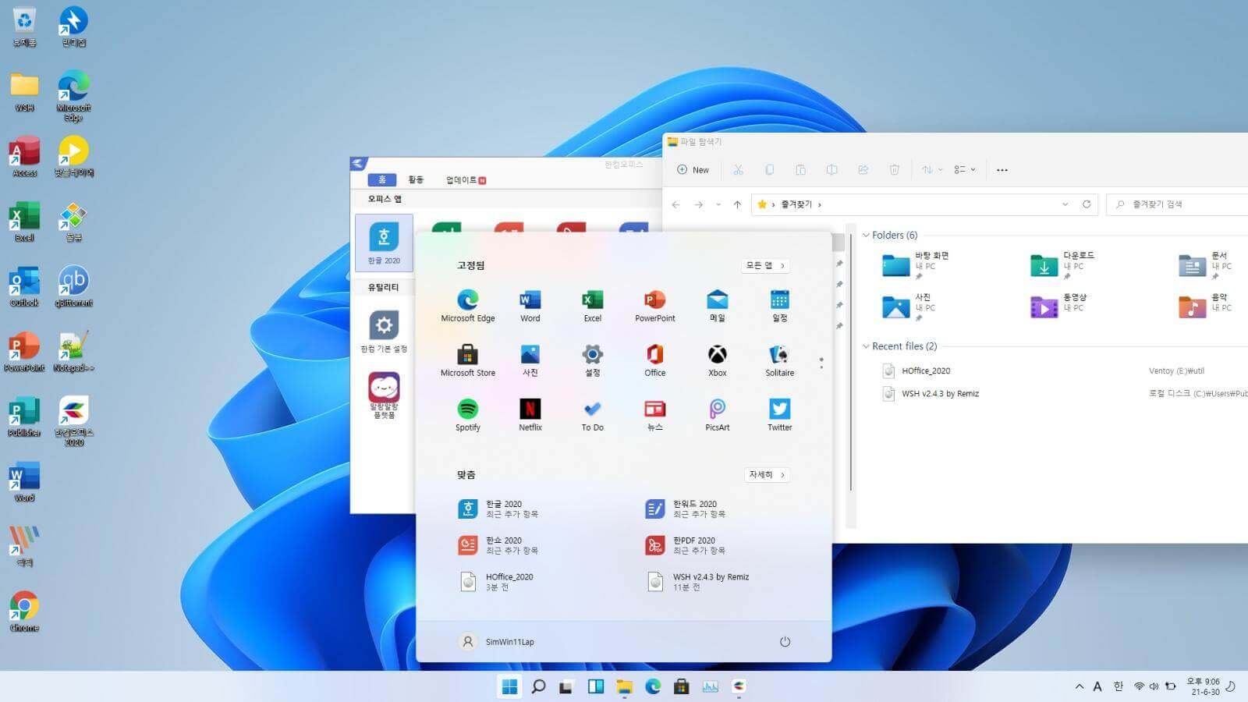The height and width of the screenshot is (702, 1248).
Task: Open recent locations chevron in Explorer navigation
Action: 718,204
